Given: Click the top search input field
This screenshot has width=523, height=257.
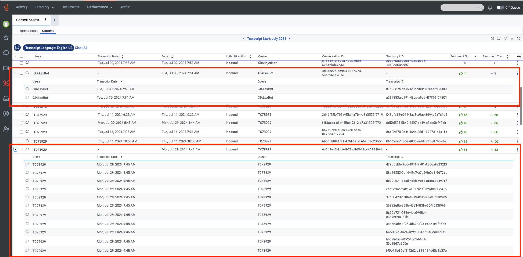Looking at the screenshot, I should 459,8.
